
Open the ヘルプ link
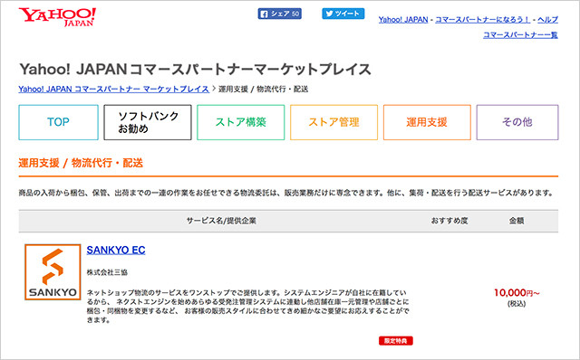[547, 20]
